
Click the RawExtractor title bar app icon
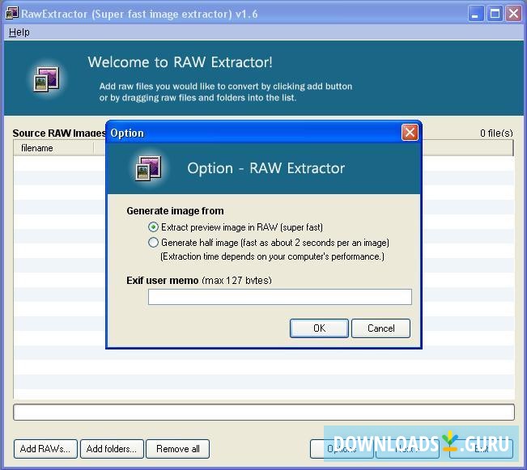tap(12, 14)
